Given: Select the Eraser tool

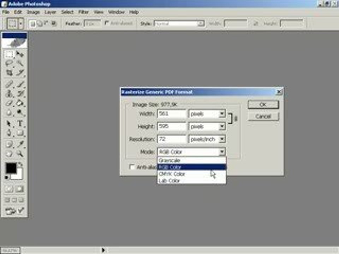Looking at the screenshot, I should [x=9, y=103].
